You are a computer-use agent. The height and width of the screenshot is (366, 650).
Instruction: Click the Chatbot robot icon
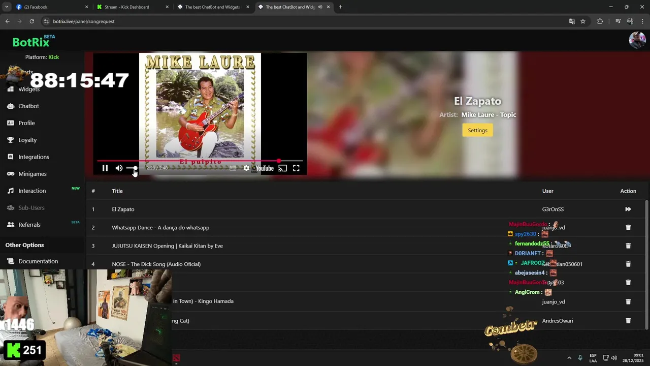(10, 106)
